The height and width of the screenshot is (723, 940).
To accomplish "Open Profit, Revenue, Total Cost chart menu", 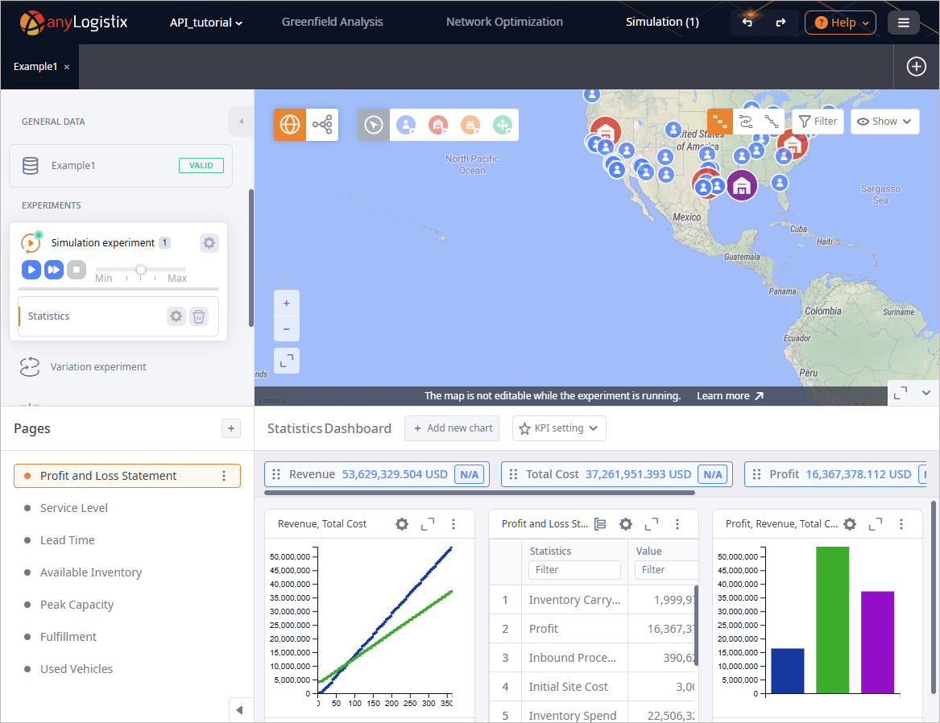I will [x=901, y=524].
